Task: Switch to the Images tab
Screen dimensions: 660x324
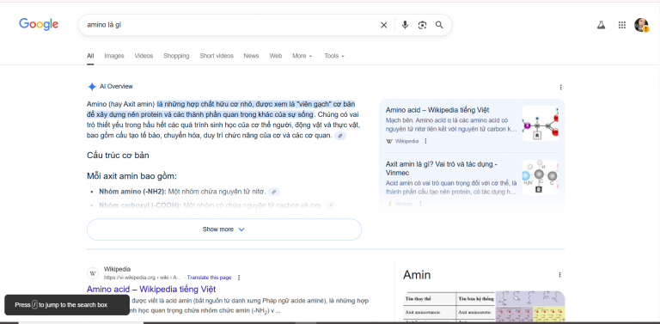Action: pyautogui.click(x=114, y=56)
